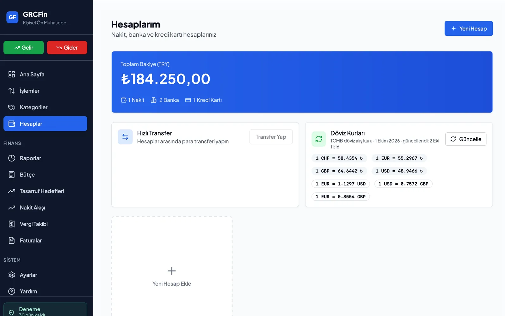This screenshot has height=316, width=506.
Task: Click the Vergi Takibi receipt icon
Action: pyautogui.click(x=12, y=224)
